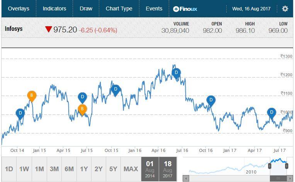This screenshot has width=295, height=182.
Task: Click the Jan 17 axis label
Action: pyautogui.click(x=229, y=150)
